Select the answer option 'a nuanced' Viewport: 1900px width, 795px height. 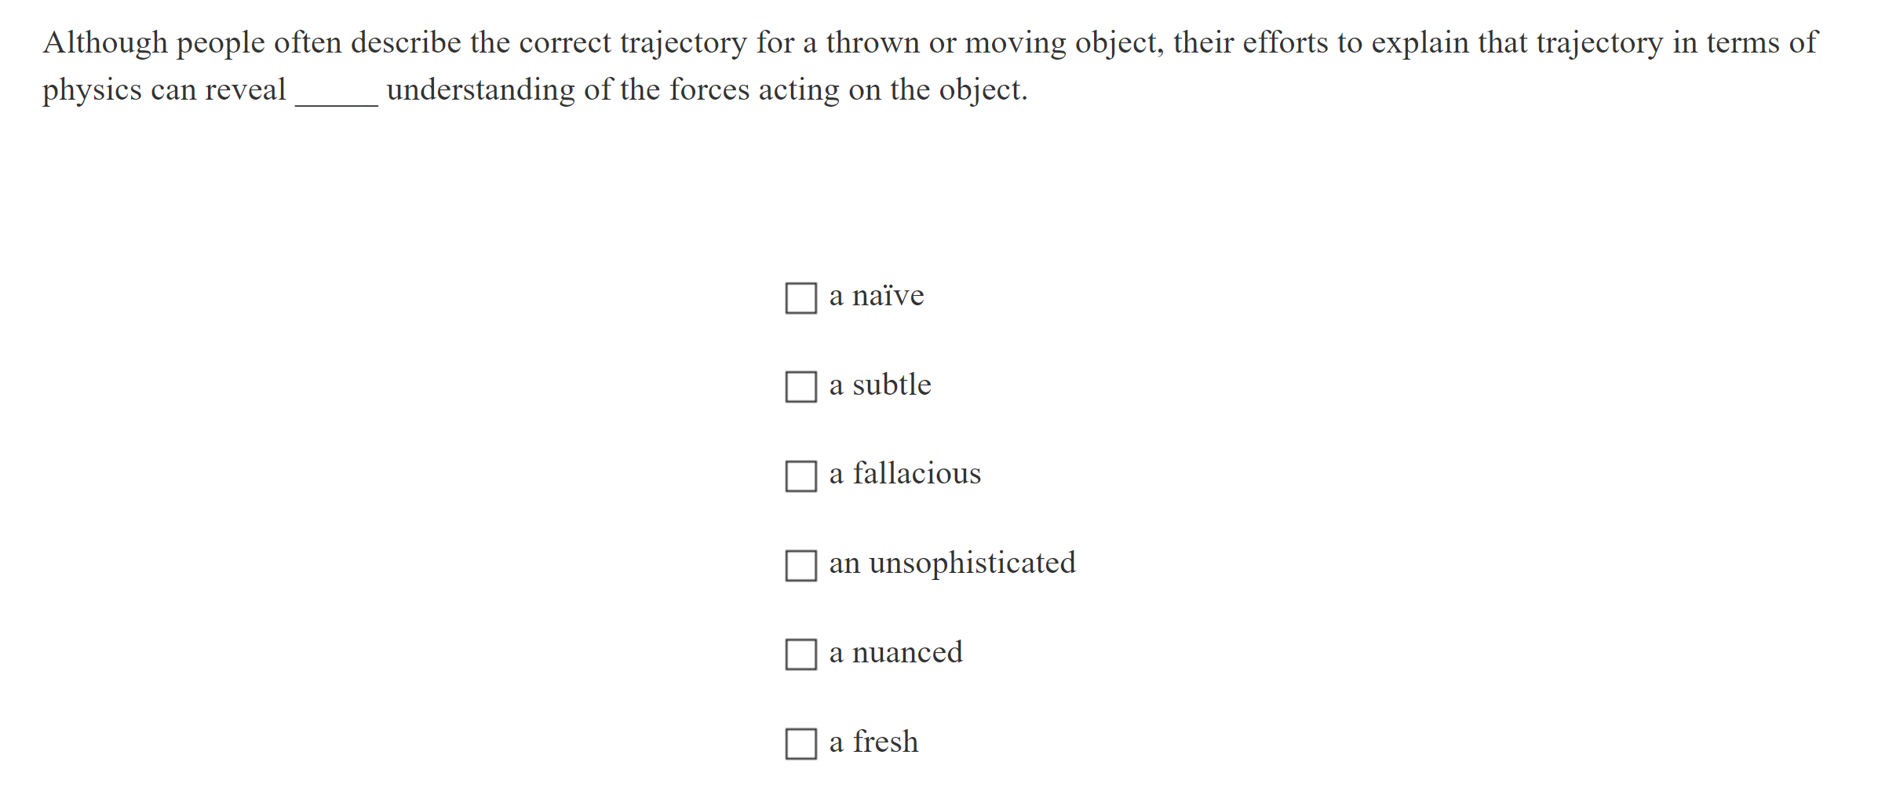click(x=895, y=652)
